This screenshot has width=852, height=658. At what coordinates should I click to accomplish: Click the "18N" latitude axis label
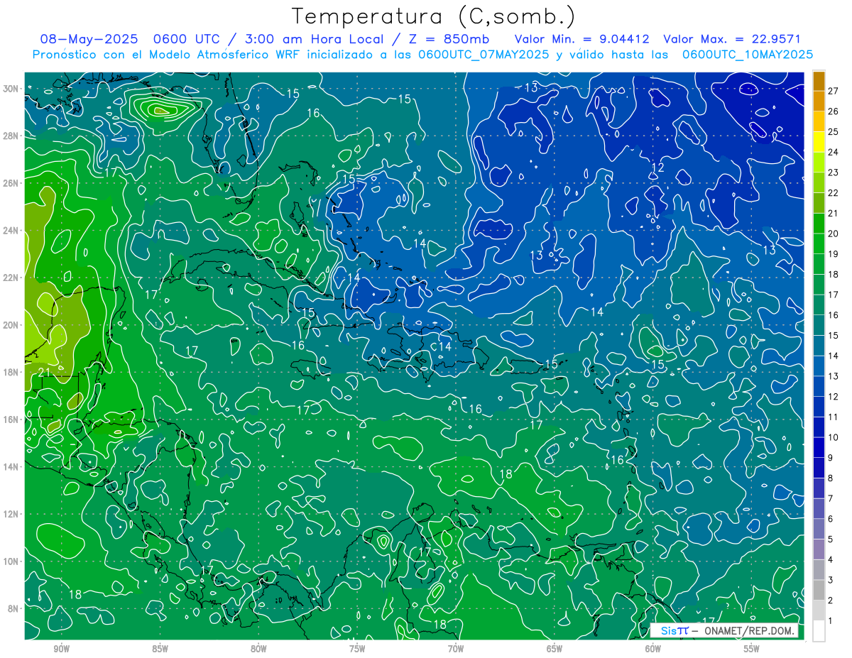point(11,372)
